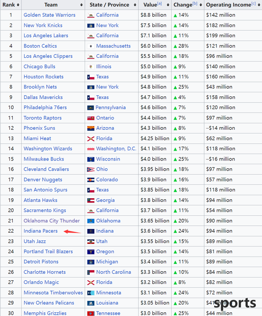Open the Philadelphia 76ers link
This screenshot has width=262, height=316.
(45, 108)
